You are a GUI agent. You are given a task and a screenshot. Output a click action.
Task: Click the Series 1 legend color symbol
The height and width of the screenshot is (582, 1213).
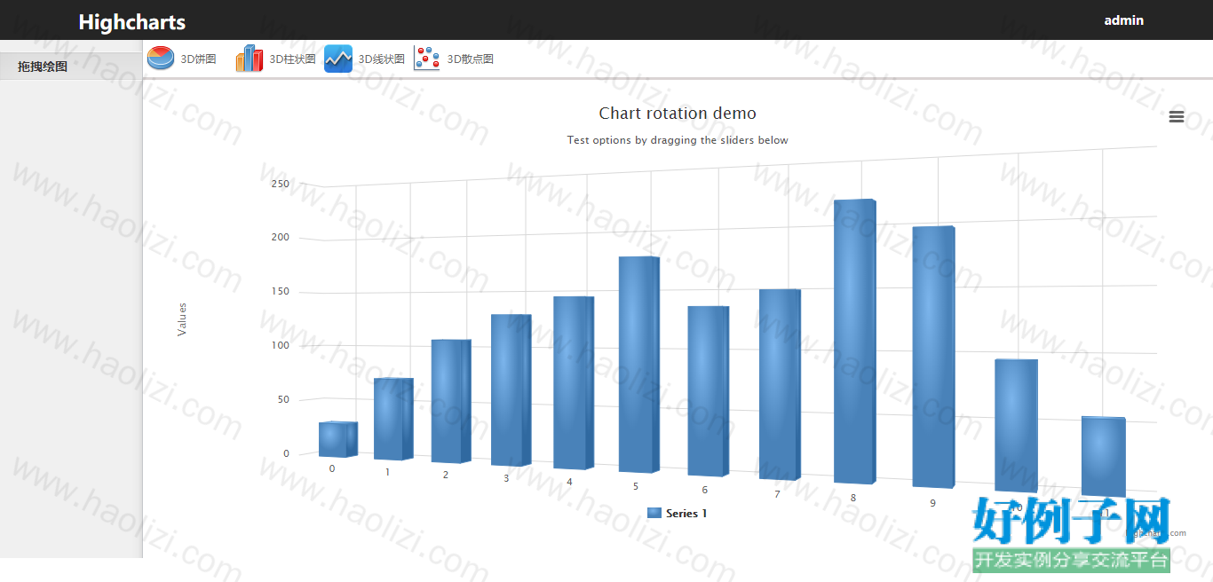coord(654,513)
